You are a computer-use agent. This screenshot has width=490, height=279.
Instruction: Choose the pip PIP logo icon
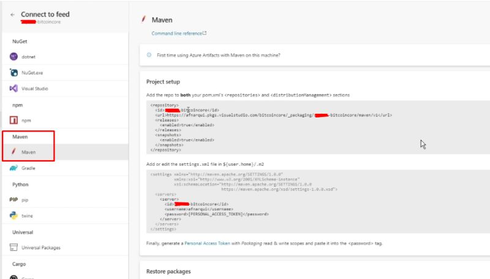click(13, 199)
